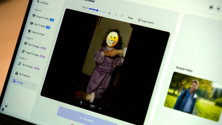The height and width of the screenshot is (125, 222).
Task: Click the Text To Video icon
Action: 32,23
